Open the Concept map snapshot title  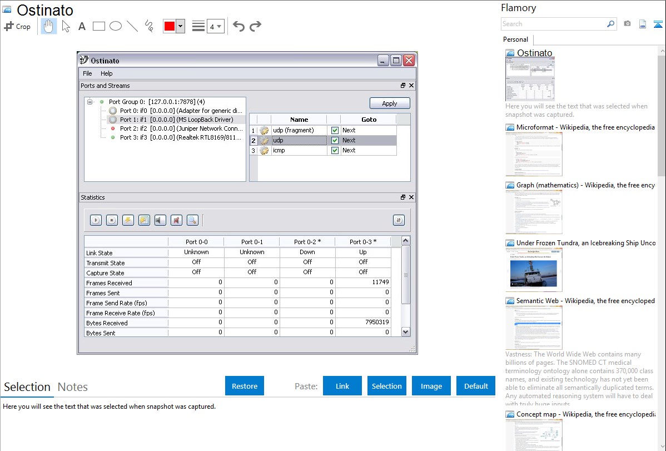(x=586, y=414)
